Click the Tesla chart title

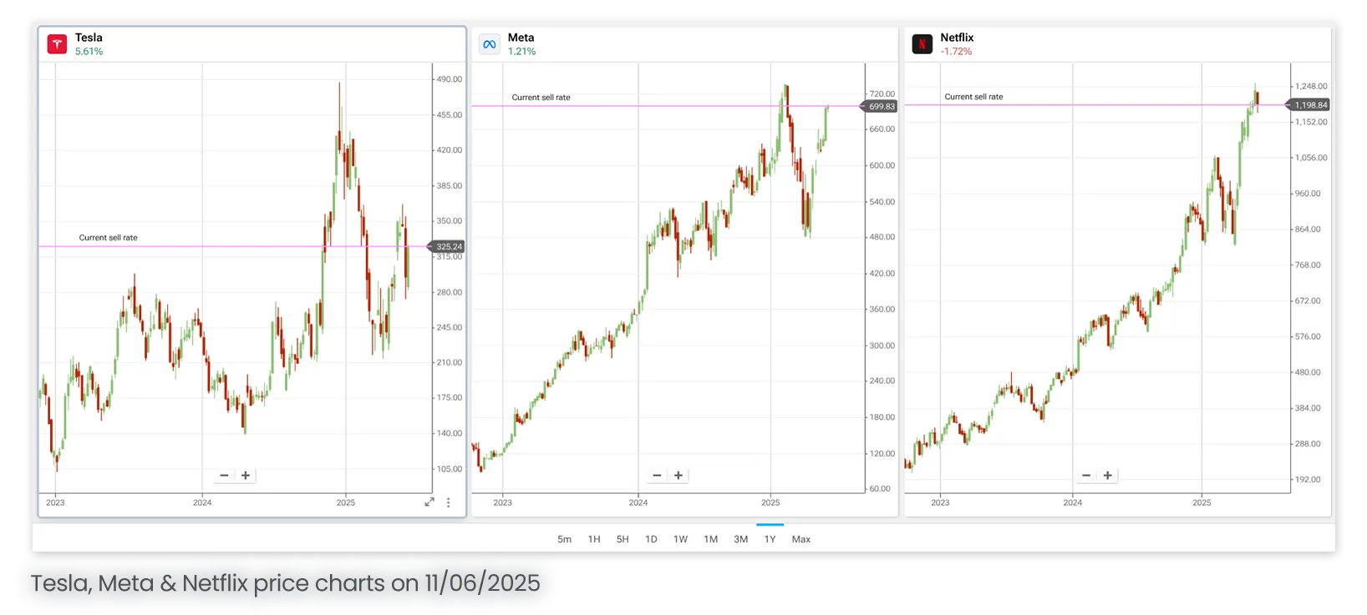coord(89,38)
